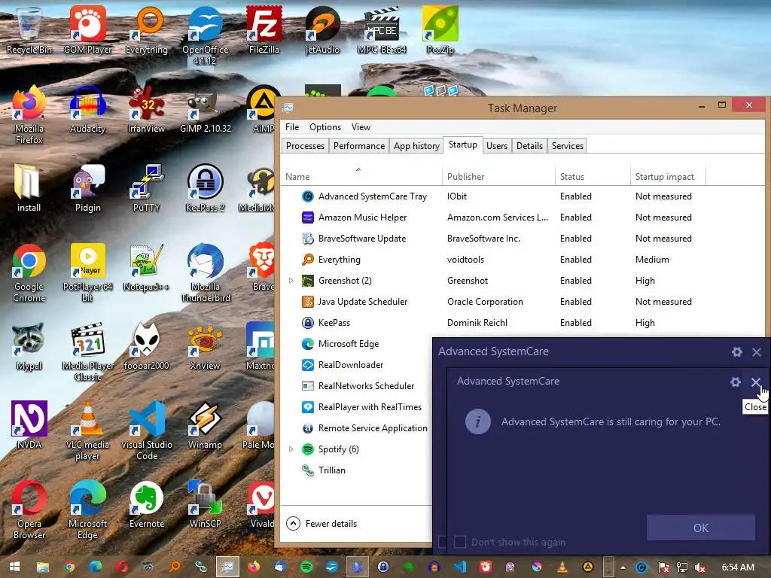Select RealDownloader startup entry

pos(356,365)
